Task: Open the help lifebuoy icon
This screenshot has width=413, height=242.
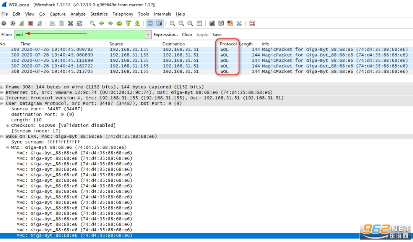Action: [x=252, y=24]
